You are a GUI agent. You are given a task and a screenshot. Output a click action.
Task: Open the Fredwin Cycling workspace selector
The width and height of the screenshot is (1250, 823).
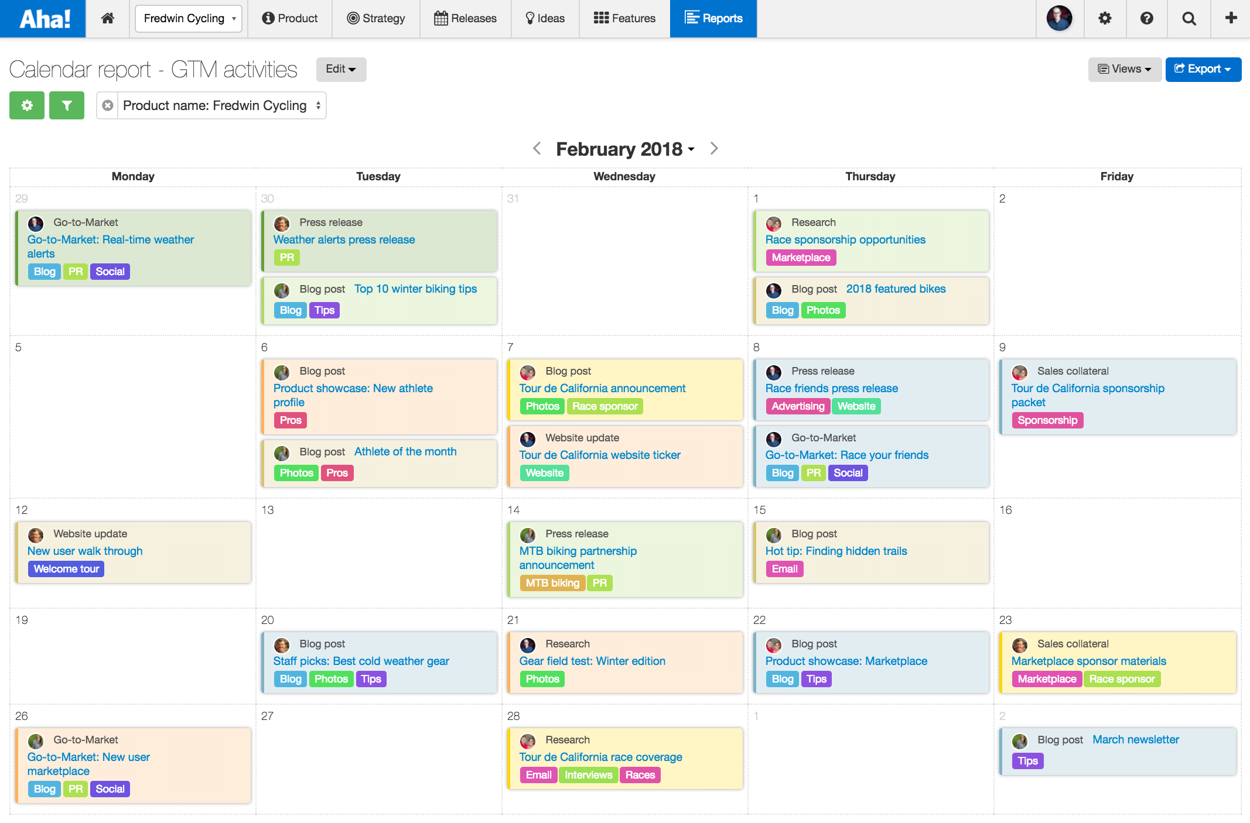(x=188, y=18)
